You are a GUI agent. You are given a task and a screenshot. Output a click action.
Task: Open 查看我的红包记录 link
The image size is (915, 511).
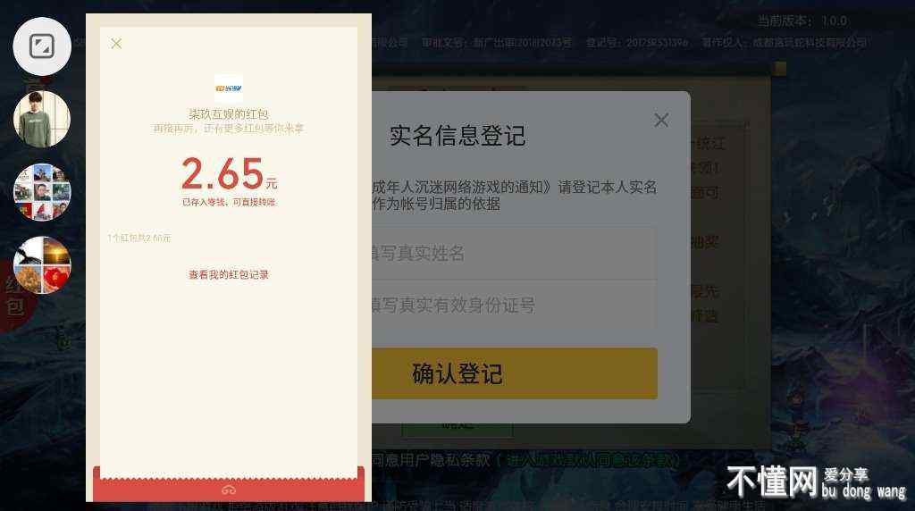coord(229,275)
